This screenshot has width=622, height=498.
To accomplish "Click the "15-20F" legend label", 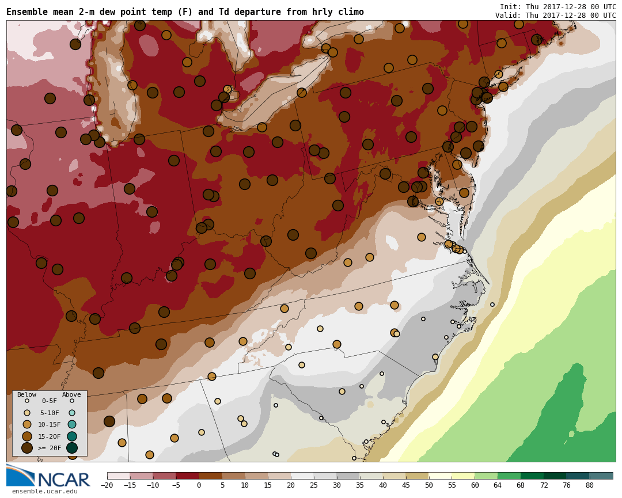I will [x=49, y=436].
